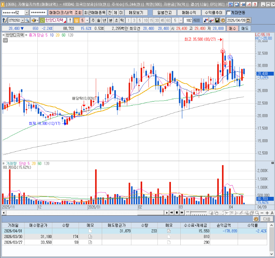Click the 매도 sell button
Image resolution: width=275 pixels, height=258 pixels.
point(245,28)
